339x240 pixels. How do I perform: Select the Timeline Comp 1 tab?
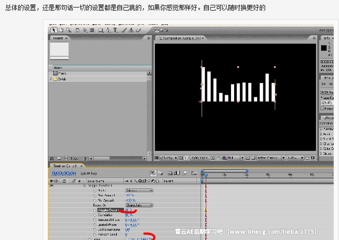coord(65,166)
